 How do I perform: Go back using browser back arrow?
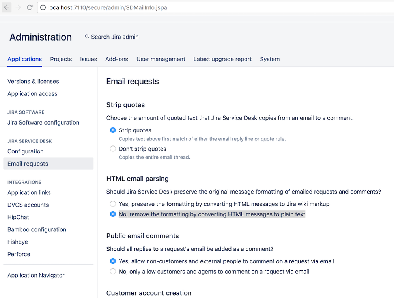[x=7, y=7]
